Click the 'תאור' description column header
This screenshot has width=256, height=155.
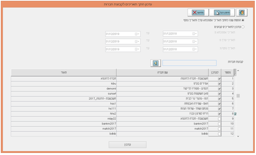click(64, 73)
